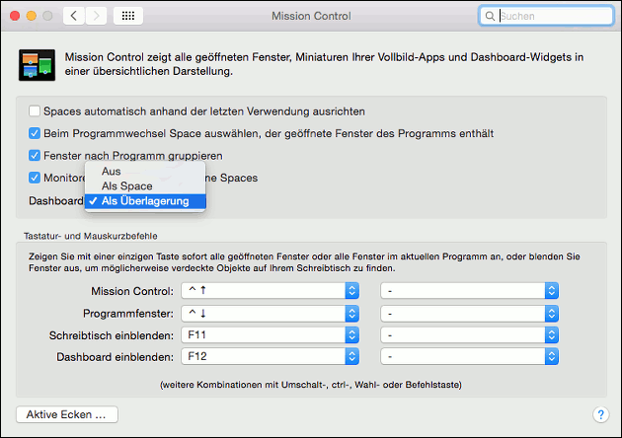The image size is (622, 438).
Task: Open Programmfenster keyboard shortcut dropdown
Action: click(271, 314)
